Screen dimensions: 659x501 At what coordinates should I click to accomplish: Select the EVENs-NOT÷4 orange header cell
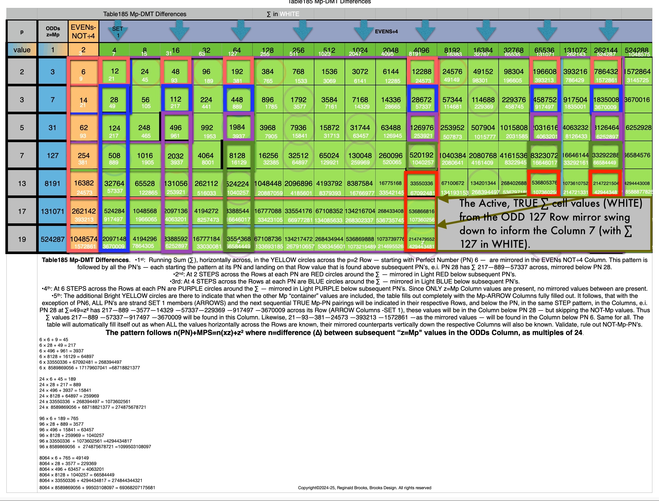[x=83, y=32]
